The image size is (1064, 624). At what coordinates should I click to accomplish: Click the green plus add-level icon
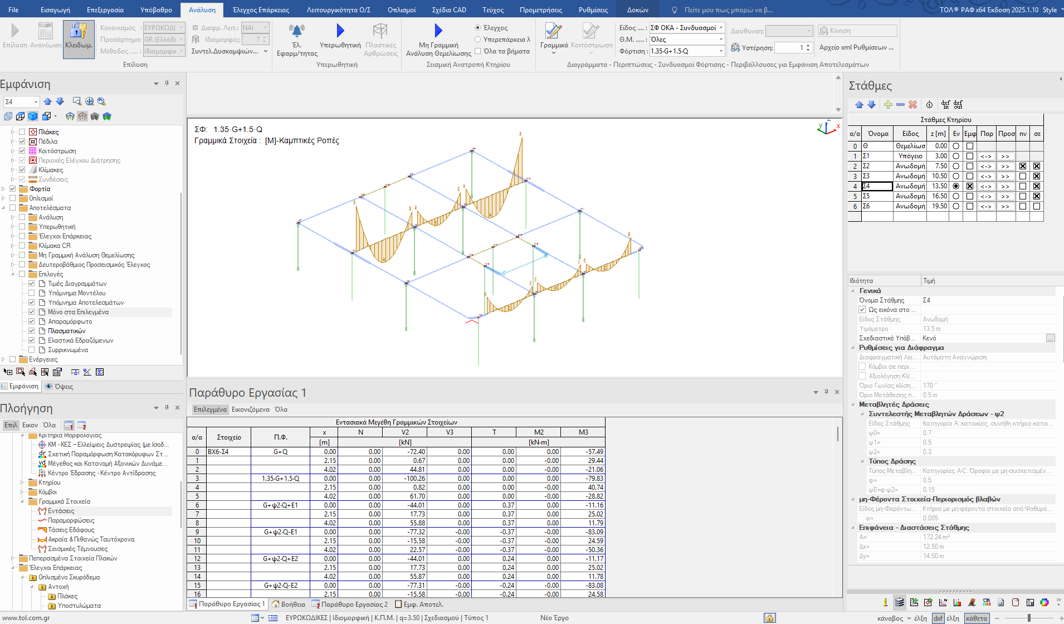pos(888,105)
